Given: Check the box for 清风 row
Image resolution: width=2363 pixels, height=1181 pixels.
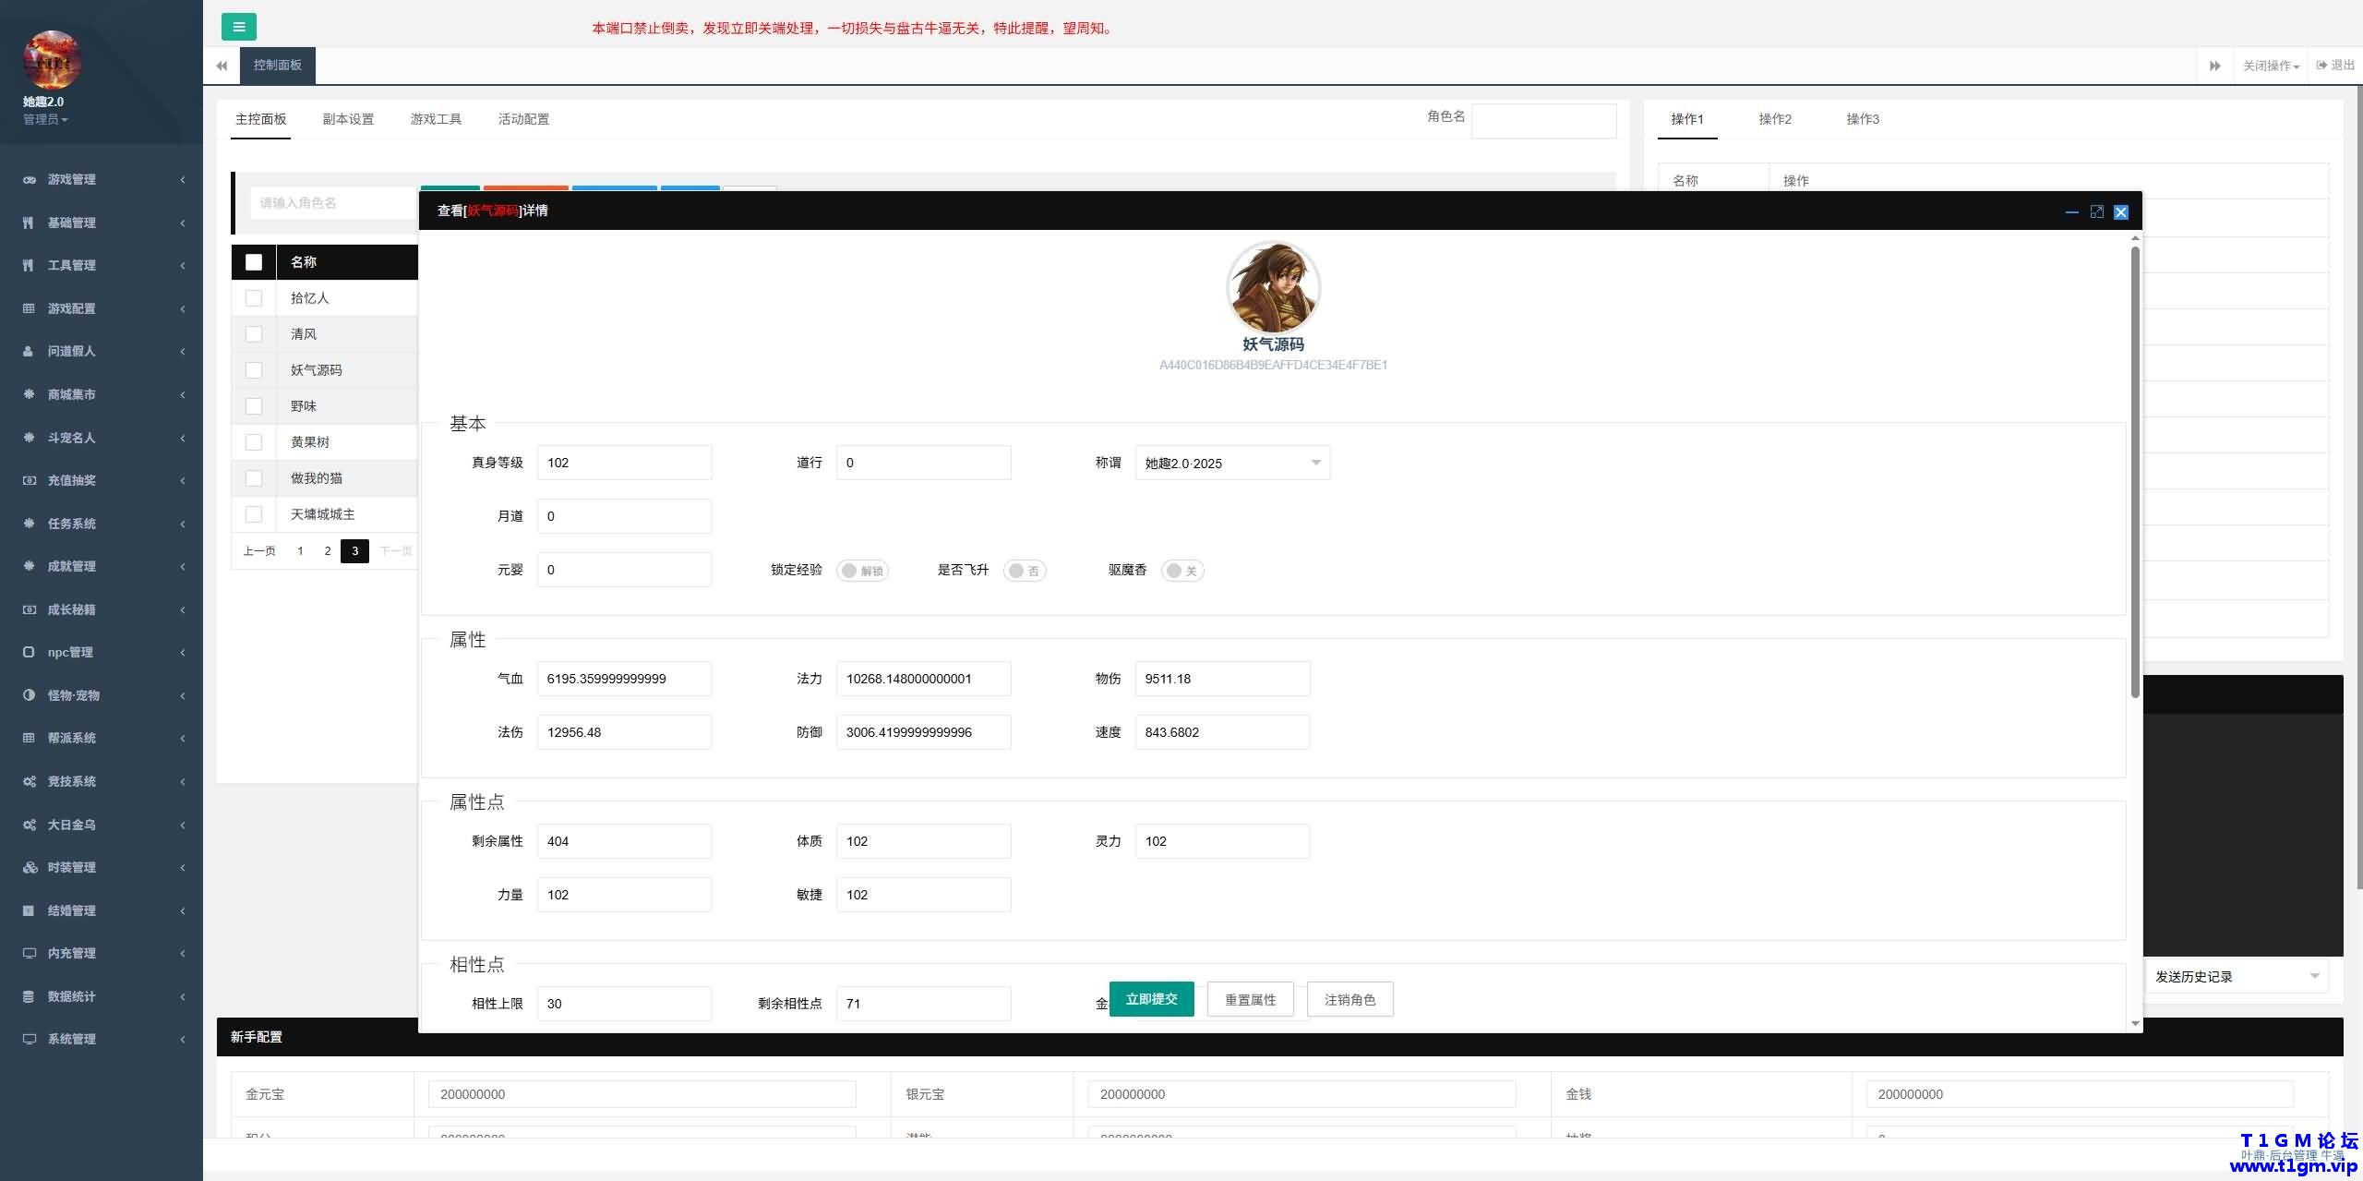Looking at the screenshot, I should [254, 334].
